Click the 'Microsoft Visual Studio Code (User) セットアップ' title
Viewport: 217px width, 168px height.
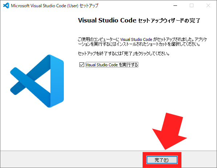54,6
